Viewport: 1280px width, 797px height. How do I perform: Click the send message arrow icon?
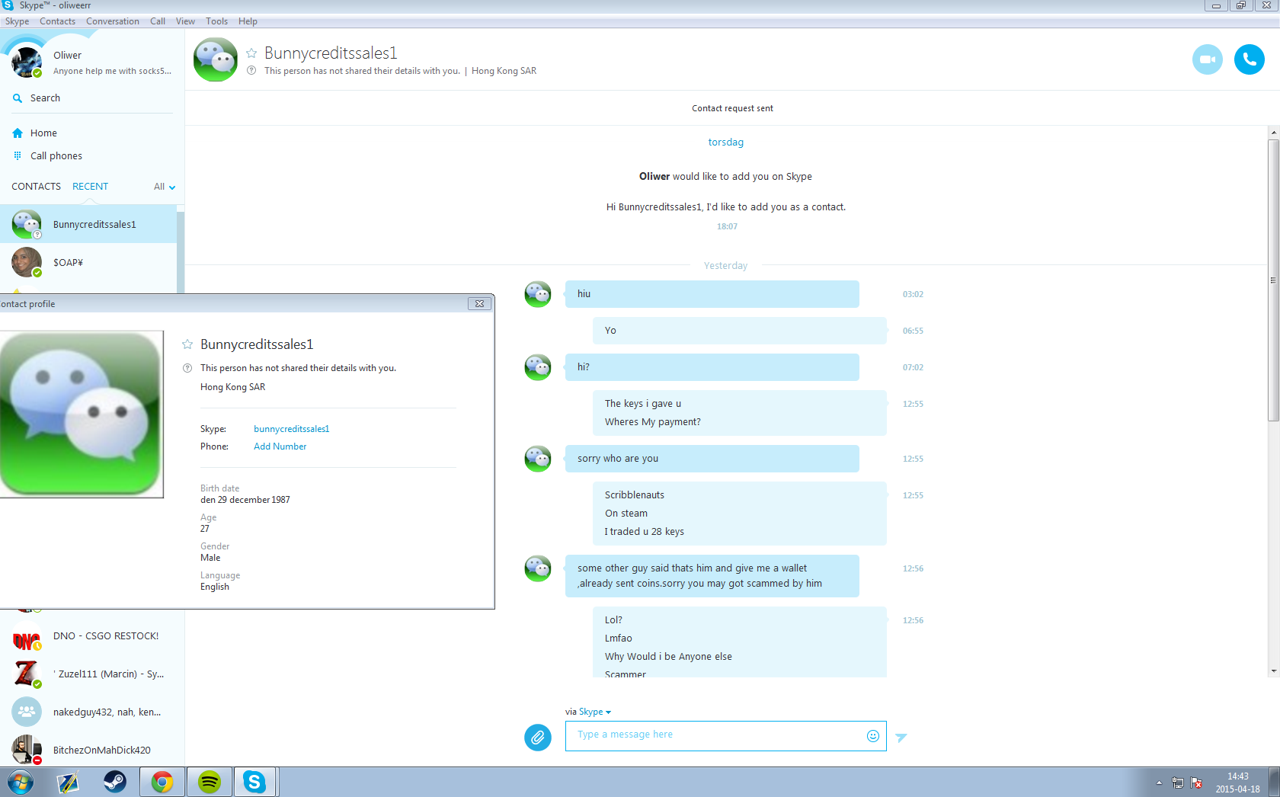pyautogui.click(x=901, y=737)
